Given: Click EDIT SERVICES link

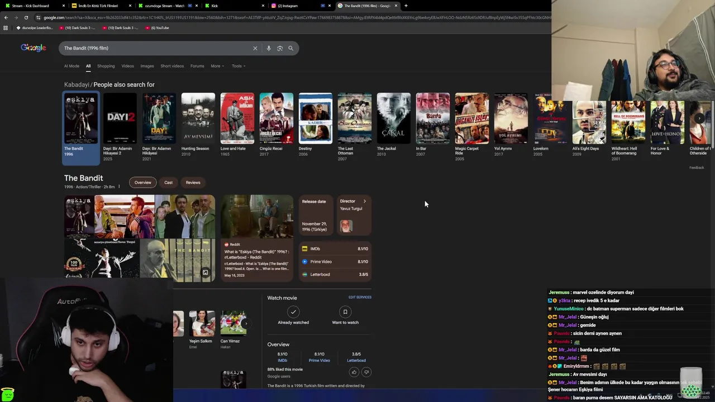Looking at the screenshot, I should pos(360,297).
